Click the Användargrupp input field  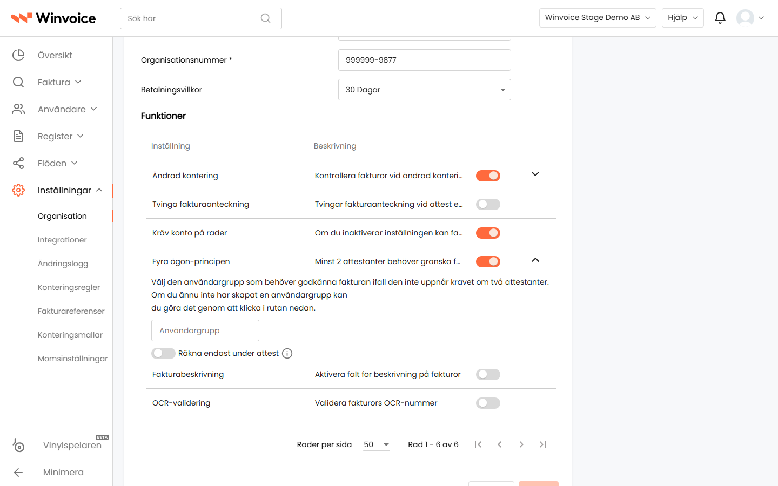pos(205,330)
